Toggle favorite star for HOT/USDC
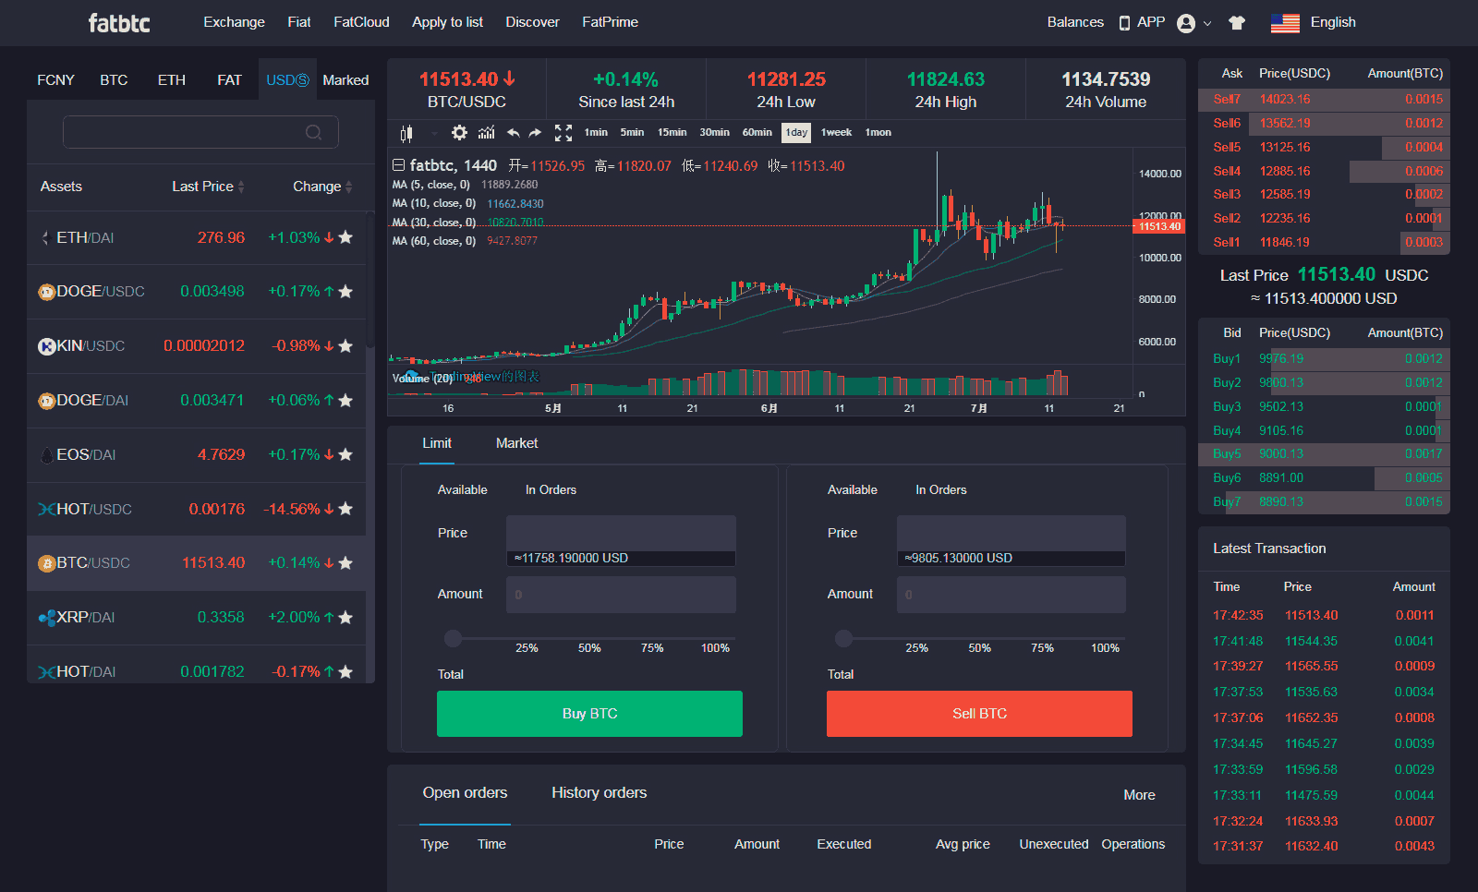Image resolution: width=1478 pixels, height=892 pixels. 345,509
